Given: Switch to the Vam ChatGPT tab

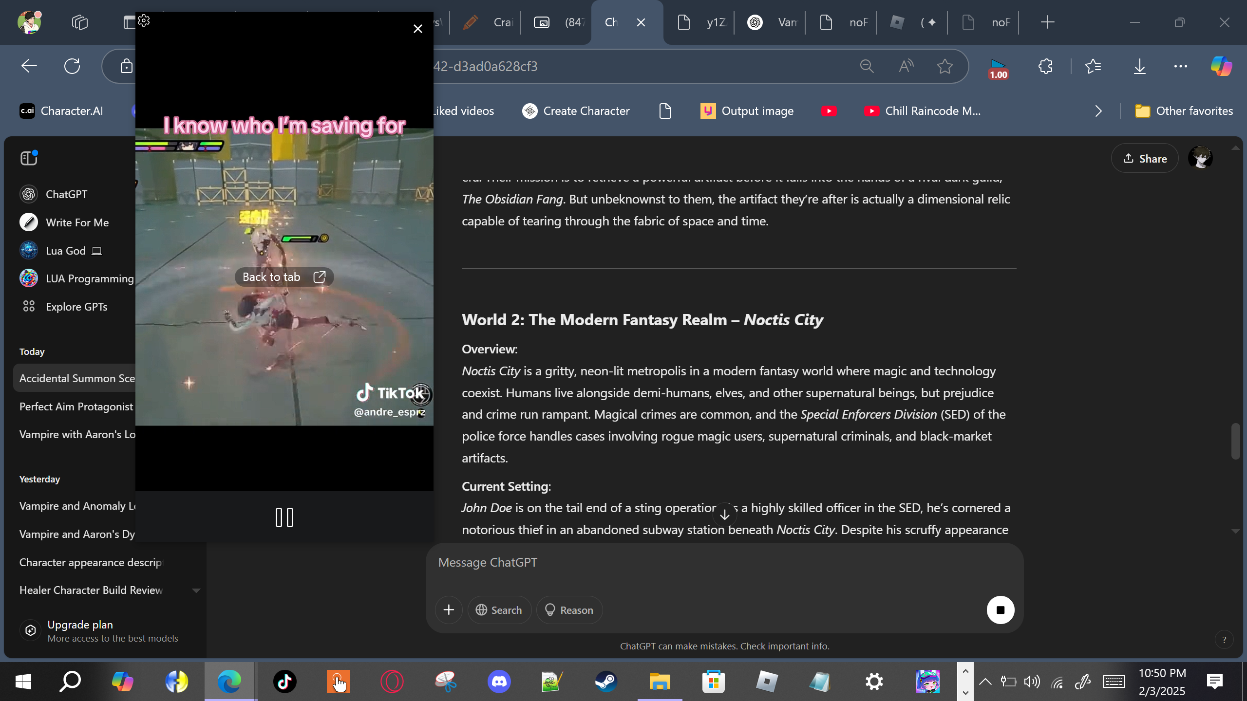Looking at the screenshot, I should pos(772,22).
